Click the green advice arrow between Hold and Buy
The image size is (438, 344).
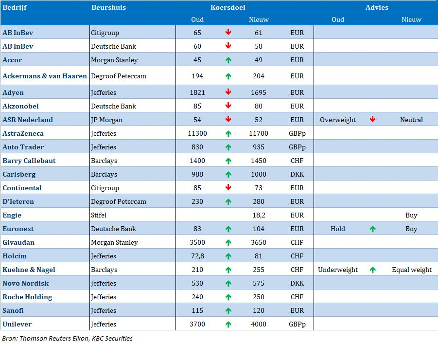pos(373,229)
